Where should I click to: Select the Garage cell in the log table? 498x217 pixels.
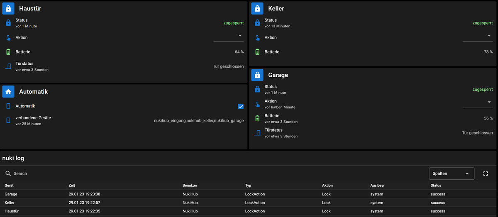(x=11, y=194)
